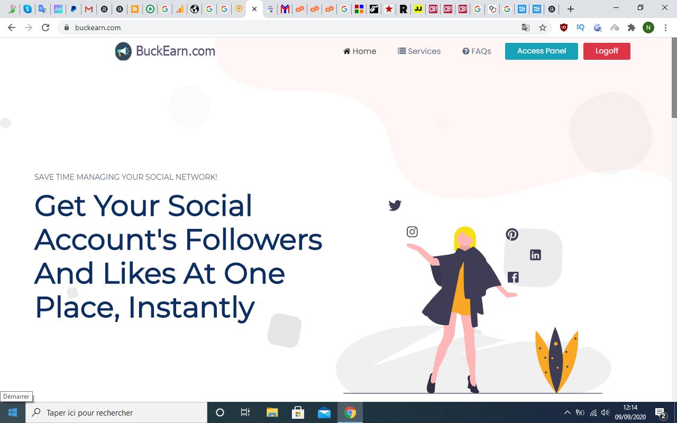
Task: Open the Wi-Fi network tray icon
Action: tap(593, 412)
